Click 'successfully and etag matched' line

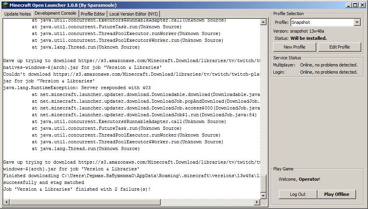tap(44, 182)
